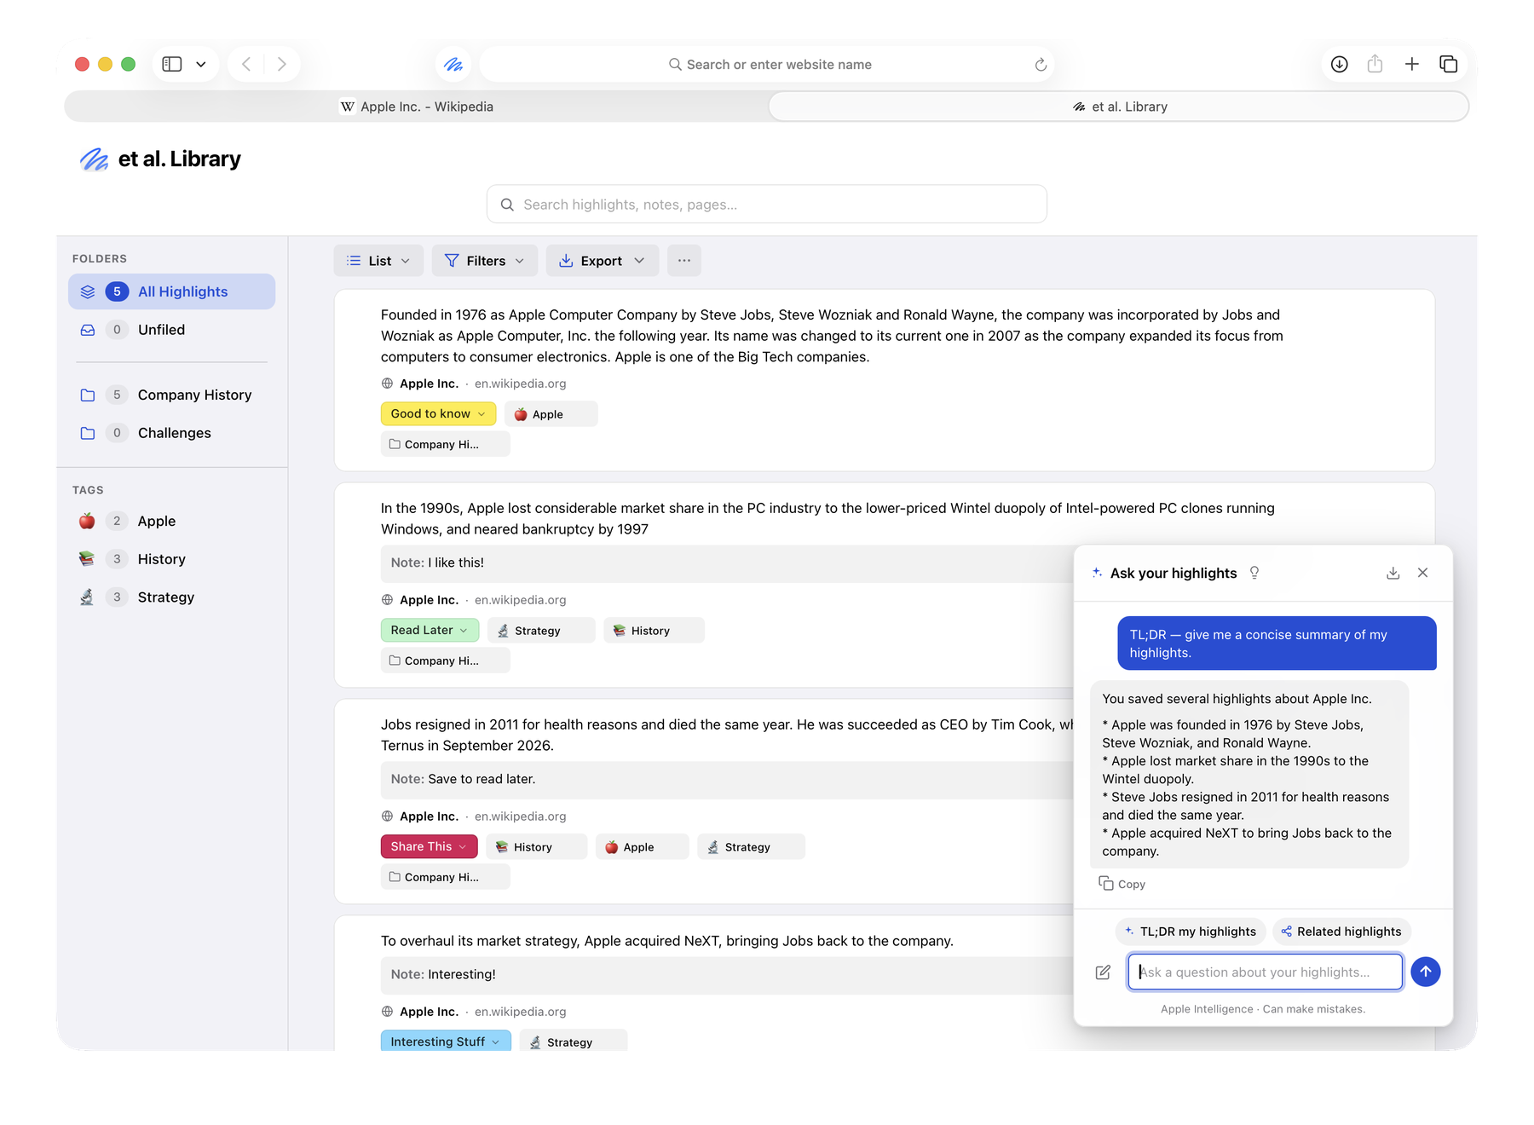
Task: Click the et al. extension icon in toolbar
Action: point(453,64)
